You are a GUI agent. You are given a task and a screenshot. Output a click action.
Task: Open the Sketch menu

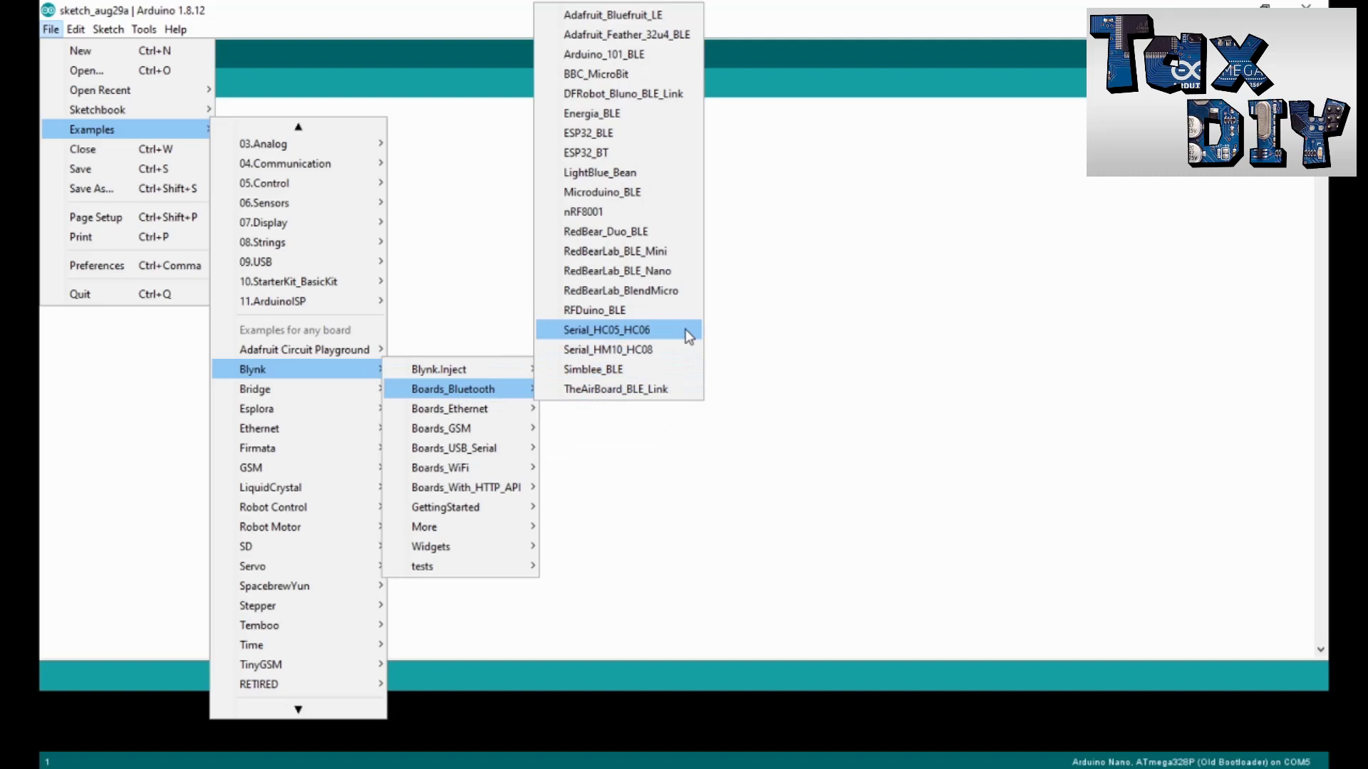(x=108, y=29)
